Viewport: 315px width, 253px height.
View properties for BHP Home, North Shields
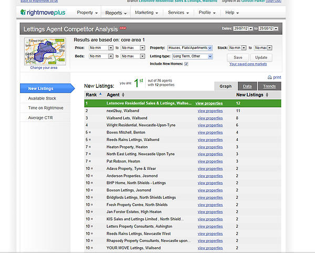pos(210,183)
